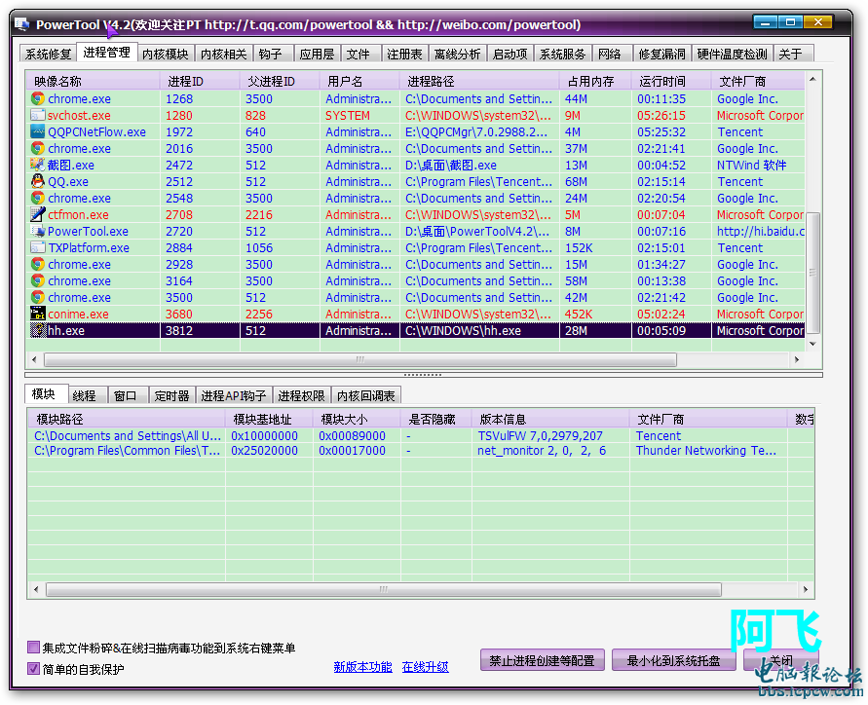868x705 pixels.
Task: Switch to the 内核模块 tab
Action: tap(165, 54)
